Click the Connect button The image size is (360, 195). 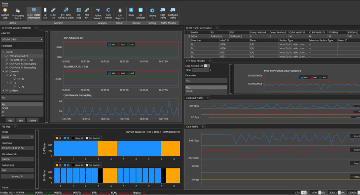17,176
